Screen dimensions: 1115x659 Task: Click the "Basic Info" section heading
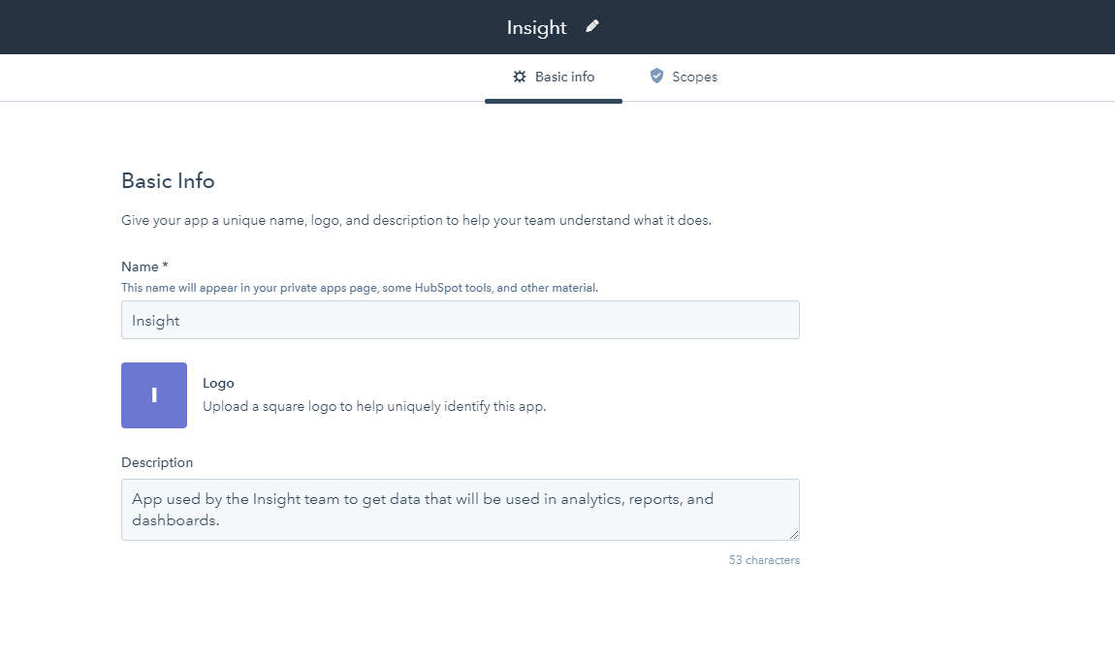pyautogui.click(x=168, y=181)
